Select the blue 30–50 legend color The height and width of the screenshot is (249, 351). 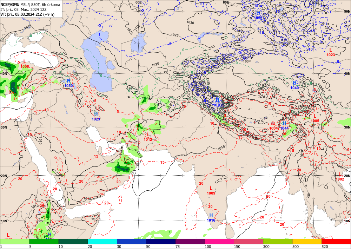[132, 241]
